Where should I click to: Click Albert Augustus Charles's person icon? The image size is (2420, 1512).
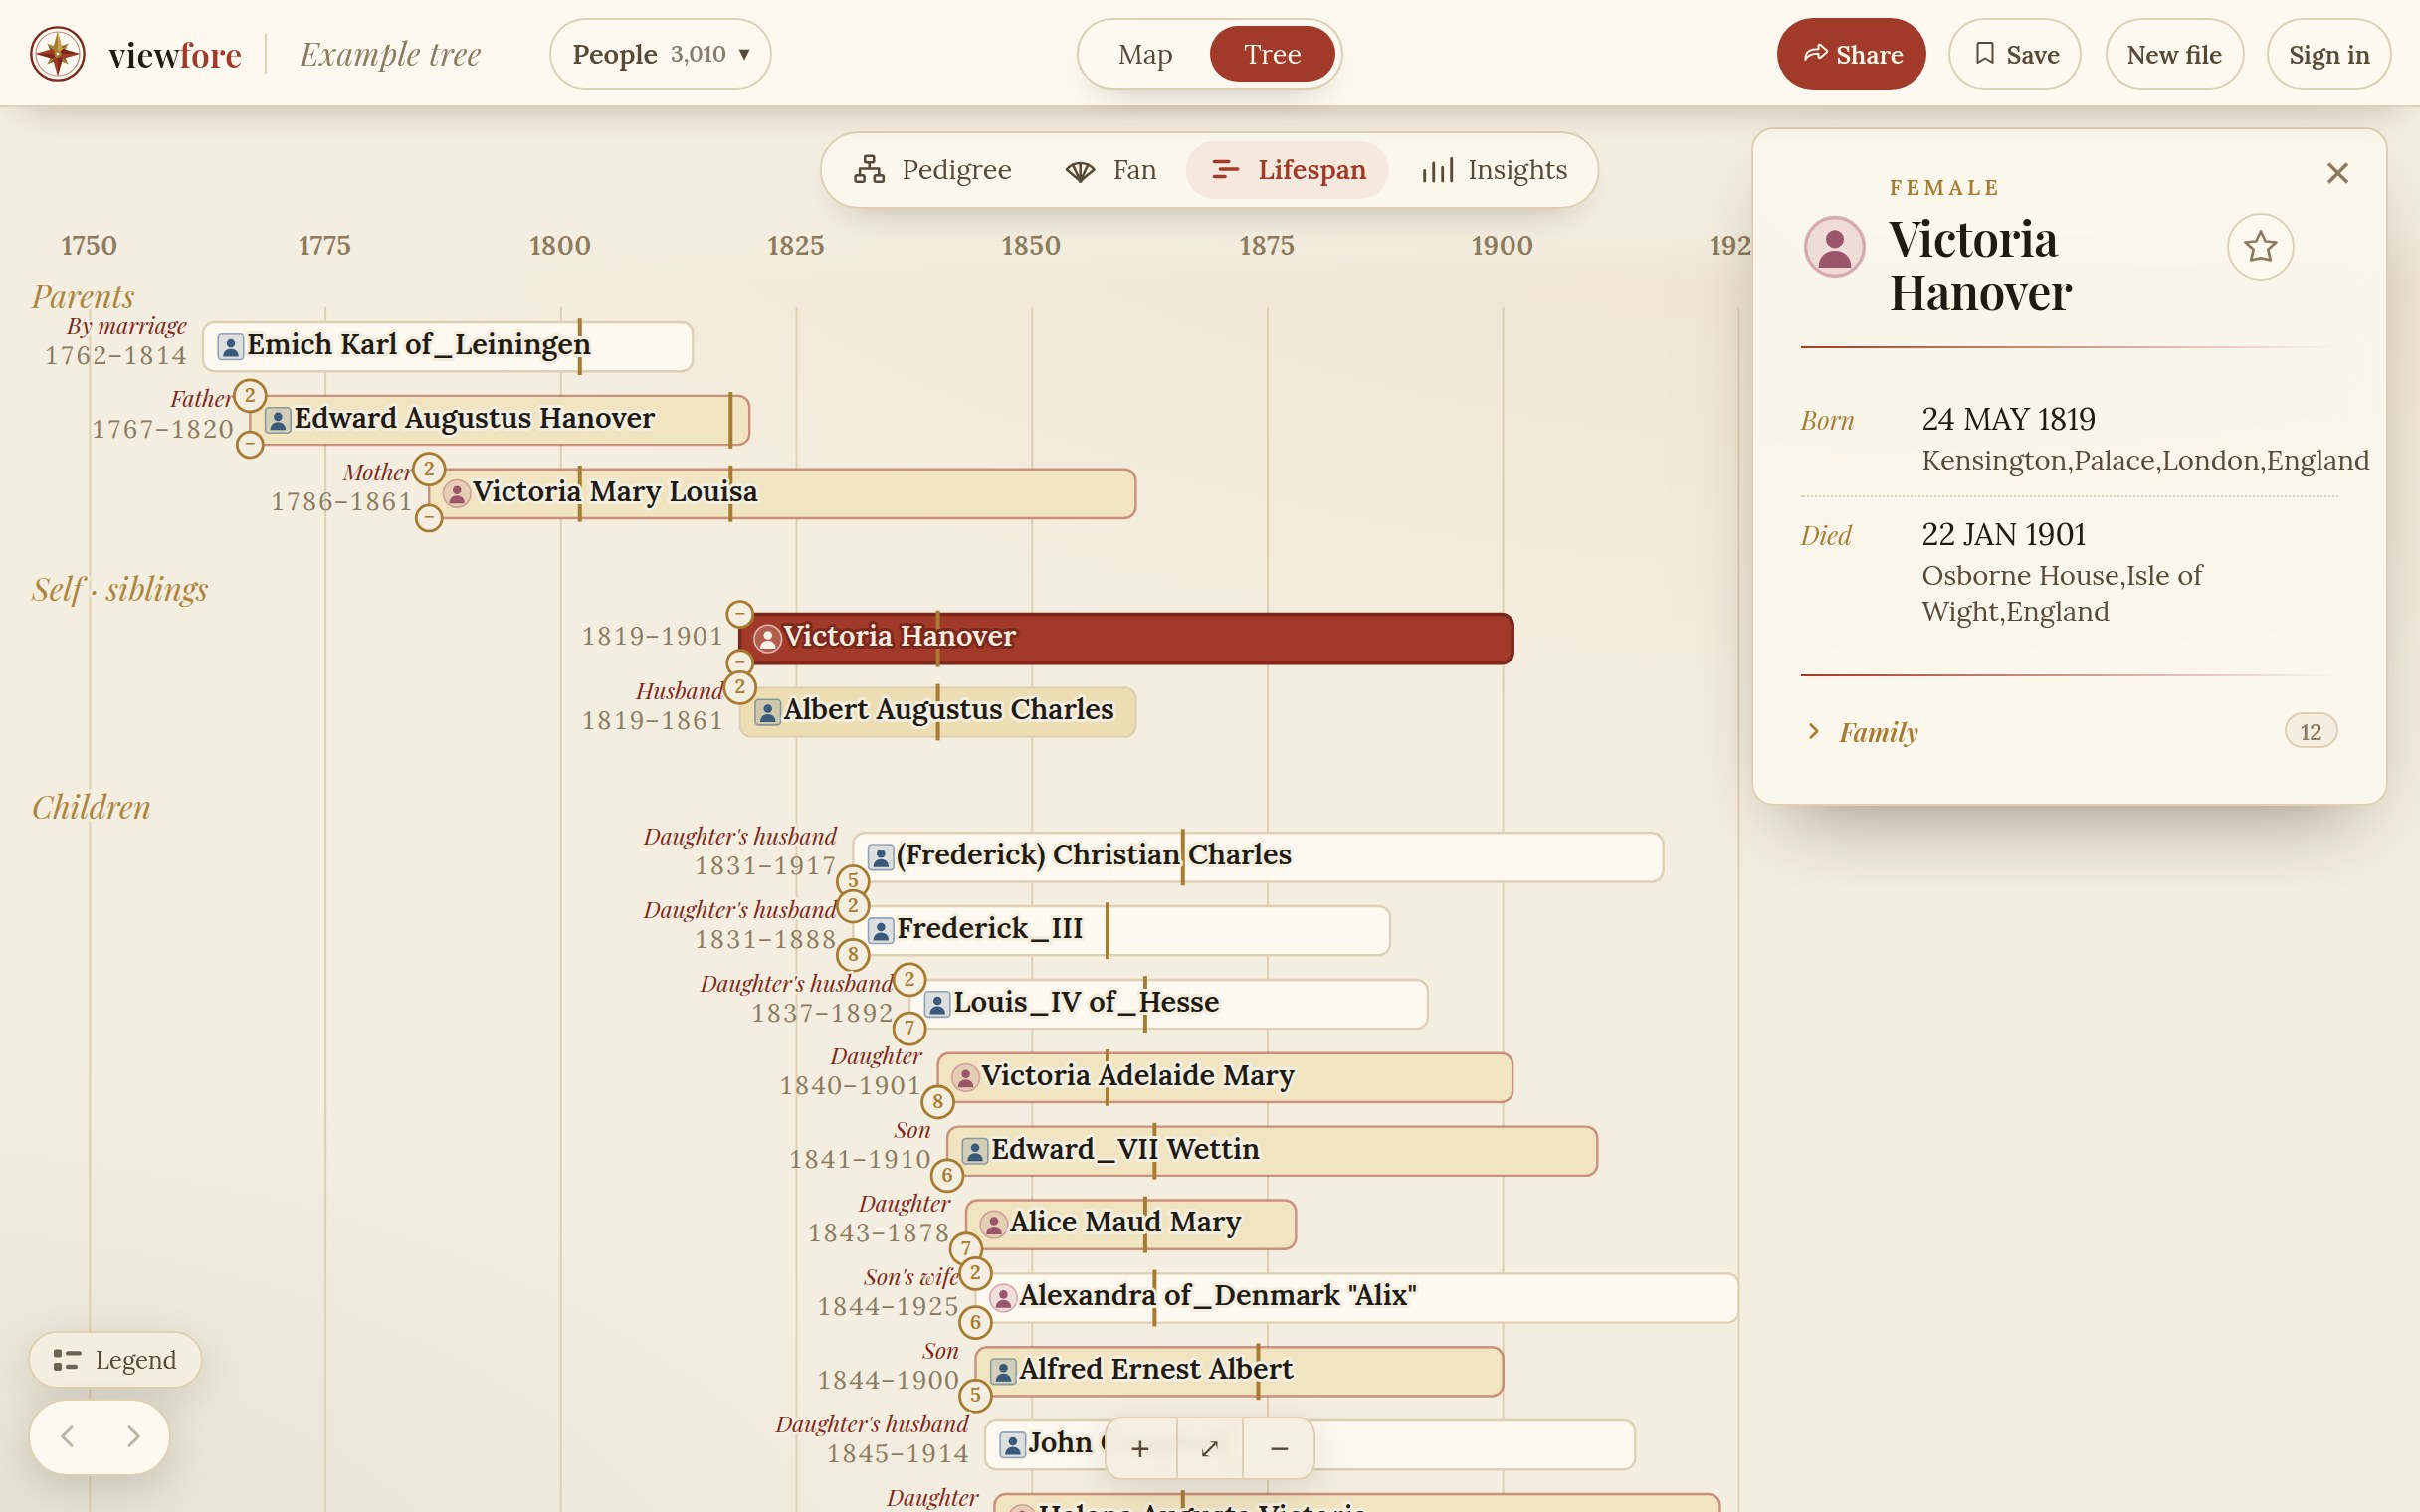point(767,712)
